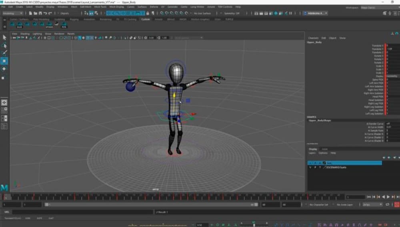Click the Translate Y value field

pos(393,49)
